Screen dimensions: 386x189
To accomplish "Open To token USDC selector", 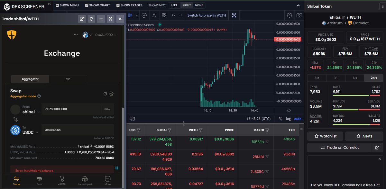I will coord(30,132).
